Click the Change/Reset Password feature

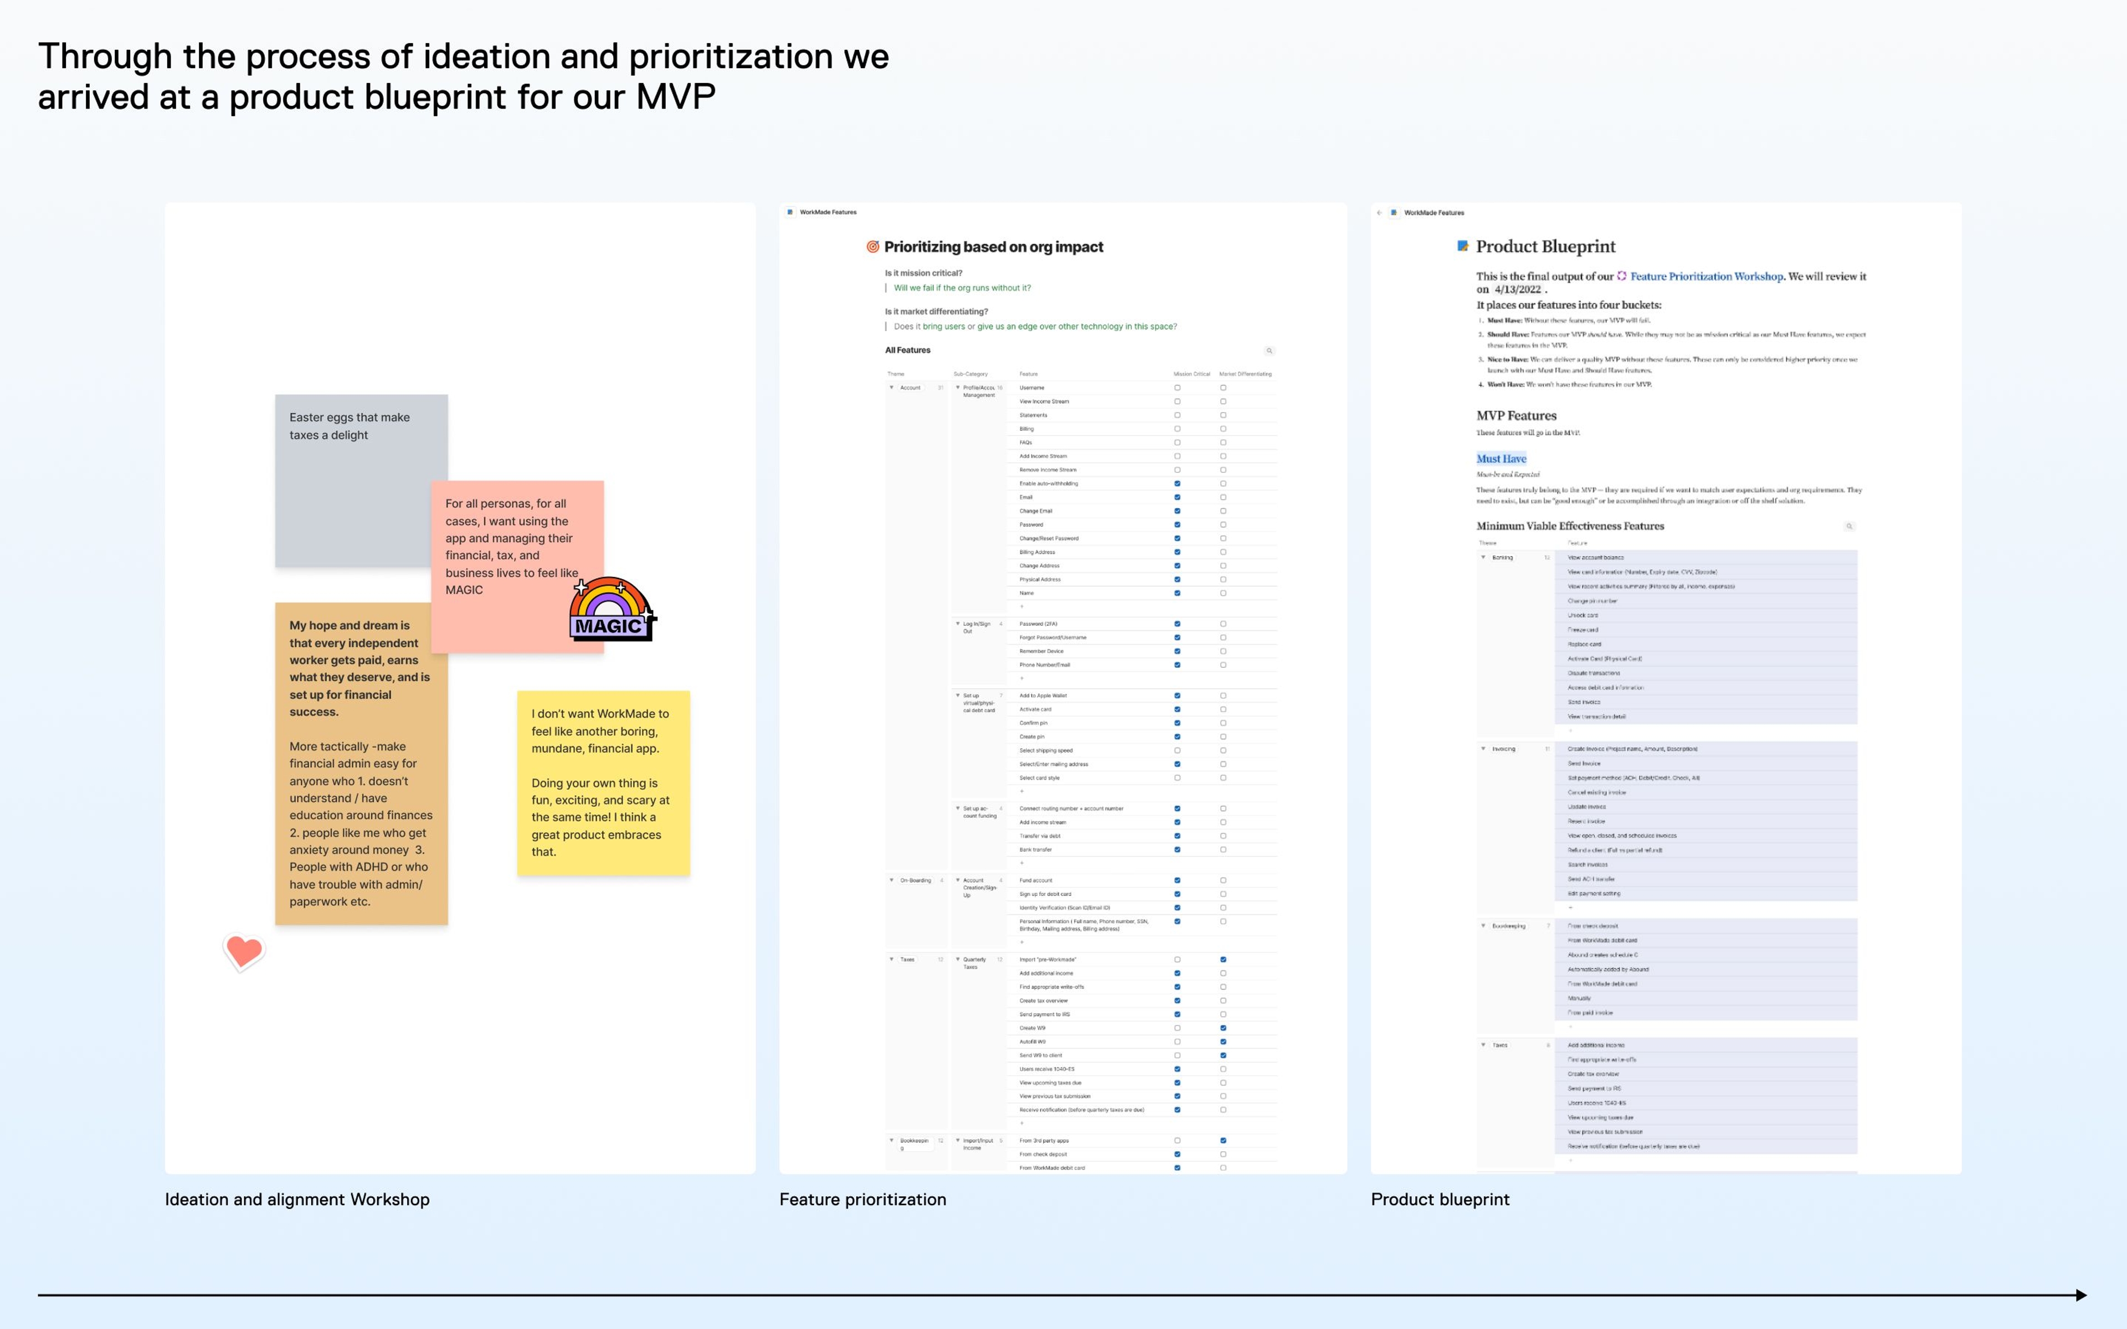[1049, 539]
